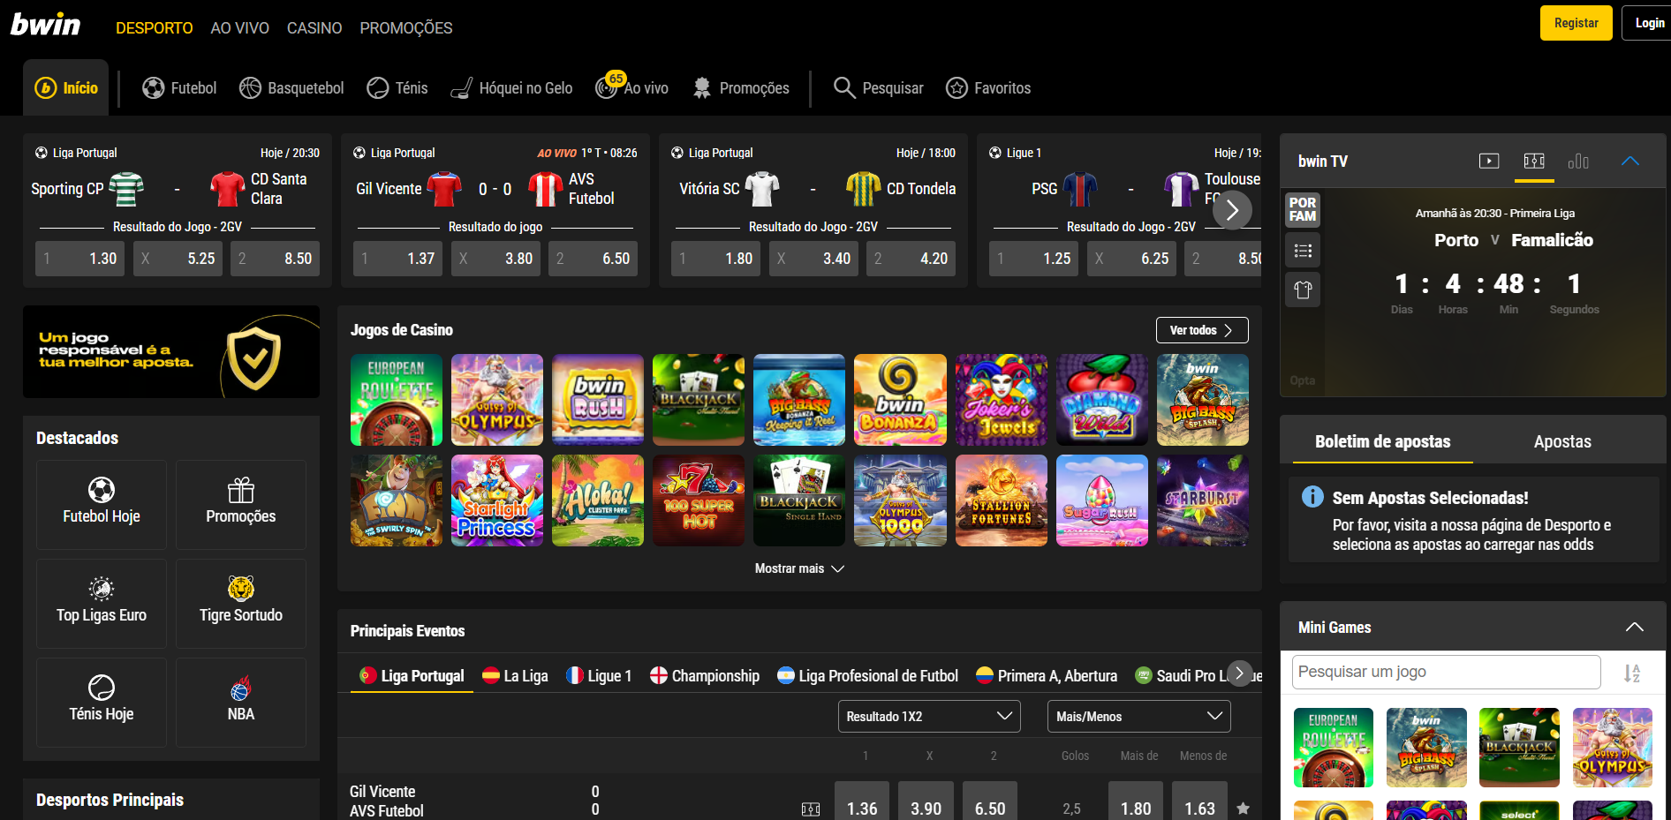The height and width of the screenshot is (820, 1671).
Task: Open the Promoções navigation item with badge icon
Action: (741, 88)
